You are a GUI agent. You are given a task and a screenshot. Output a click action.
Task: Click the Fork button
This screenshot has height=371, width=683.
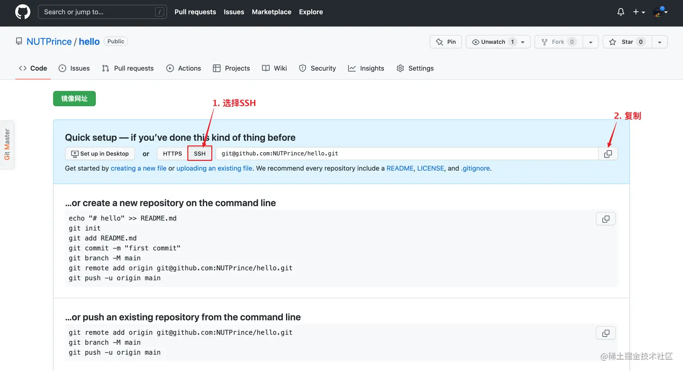[x=558, y=42]
